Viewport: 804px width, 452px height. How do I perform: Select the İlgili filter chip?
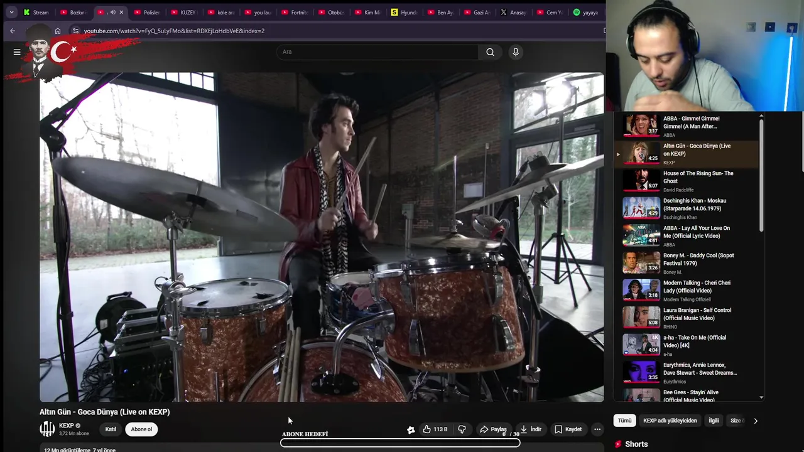(x=714, y=421)
